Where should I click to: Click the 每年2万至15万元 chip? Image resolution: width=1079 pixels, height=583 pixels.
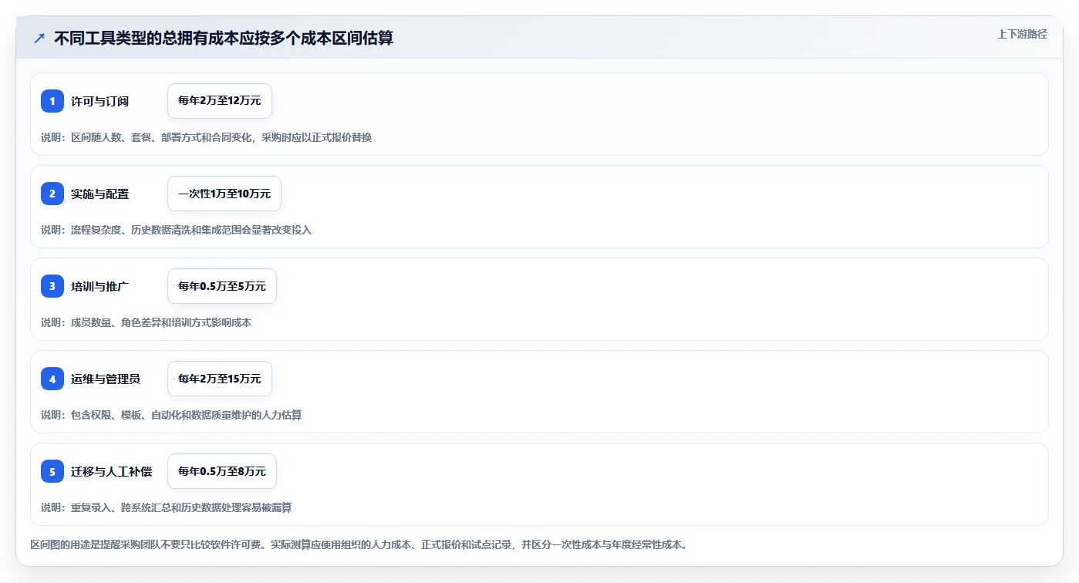click(220, 379)
